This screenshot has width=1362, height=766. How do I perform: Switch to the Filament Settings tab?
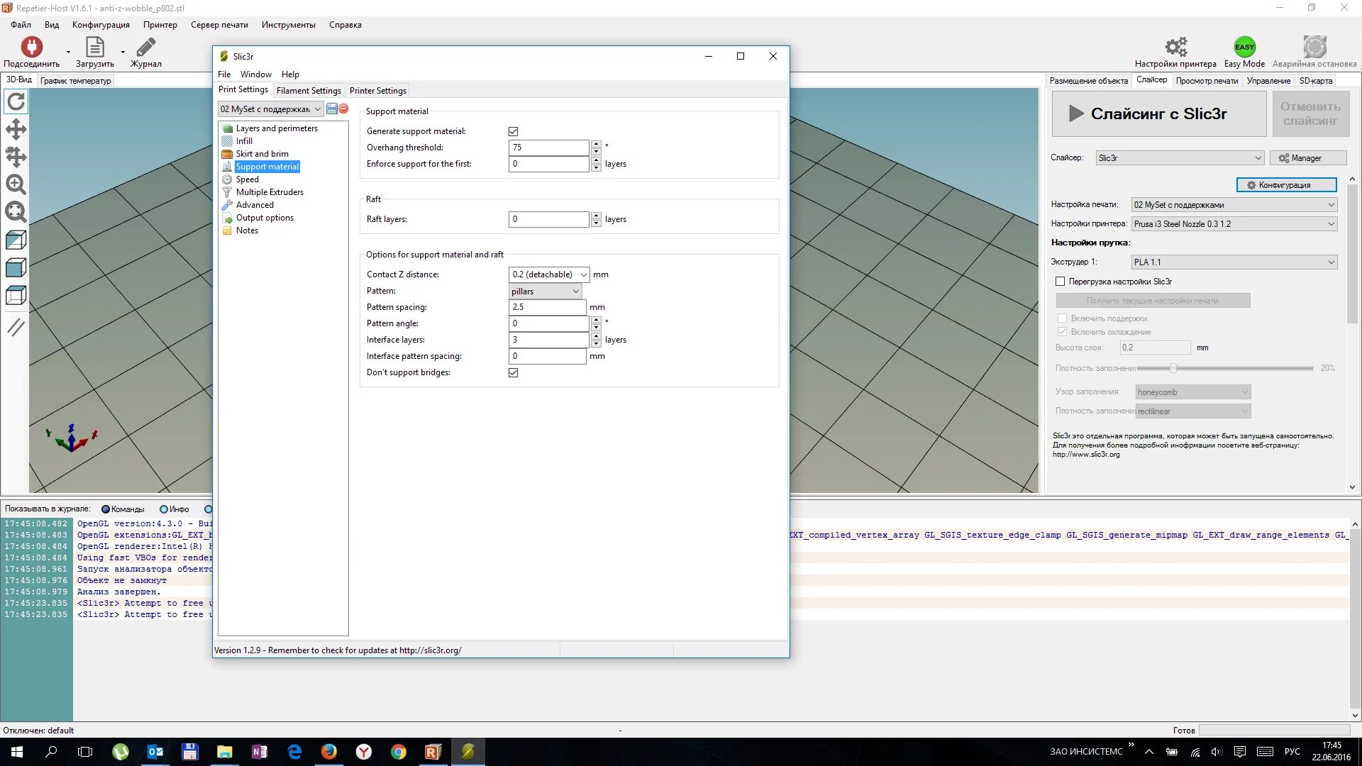pyautogui.click(x=309, y=91)
